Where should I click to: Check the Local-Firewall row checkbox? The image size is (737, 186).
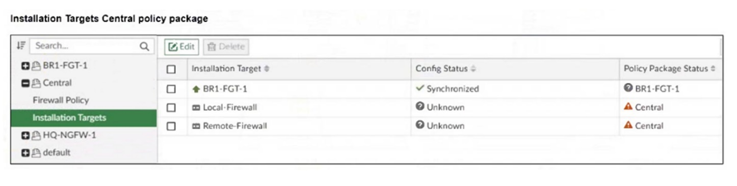(171, 108)
